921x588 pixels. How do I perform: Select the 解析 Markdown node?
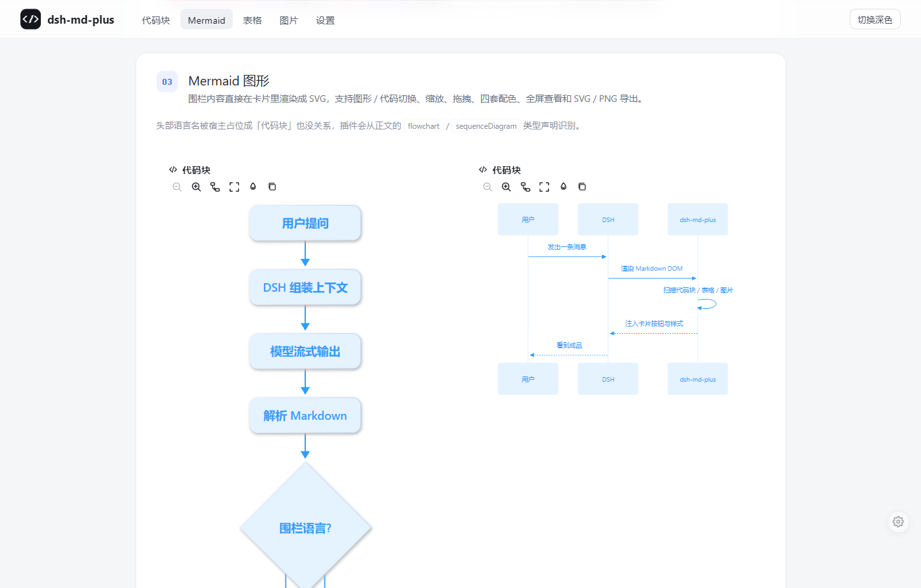click(305, 415)
